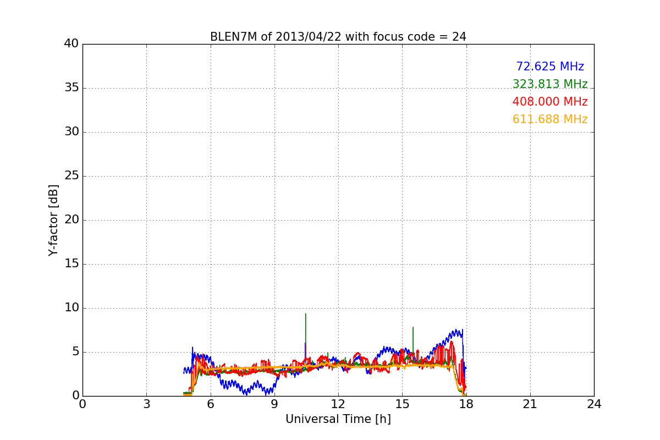
Task: Click y-axis tick label 30
Action: 71,132
